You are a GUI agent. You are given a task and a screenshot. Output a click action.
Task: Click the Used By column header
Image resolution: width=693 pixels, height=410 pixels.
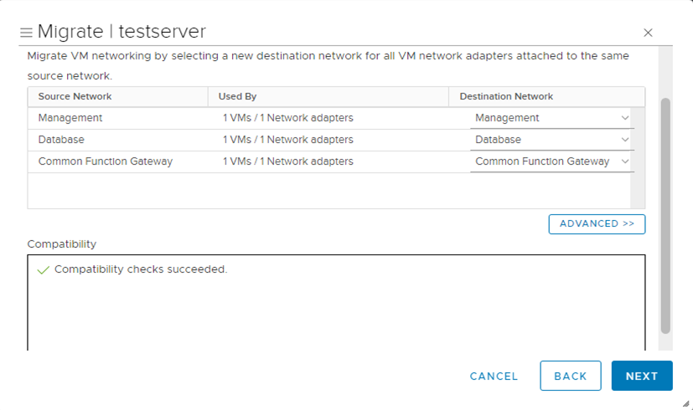point(237,96)
